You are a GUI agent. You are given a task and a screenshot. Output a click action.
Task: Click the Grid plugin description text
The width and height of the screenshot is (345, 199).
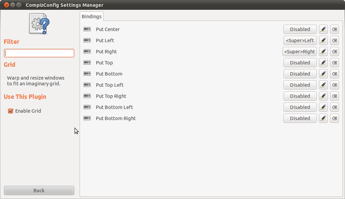(36, 81)
